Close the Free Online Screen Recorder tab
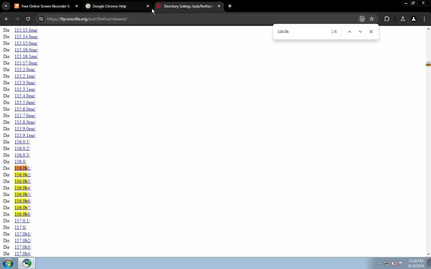 77,6
